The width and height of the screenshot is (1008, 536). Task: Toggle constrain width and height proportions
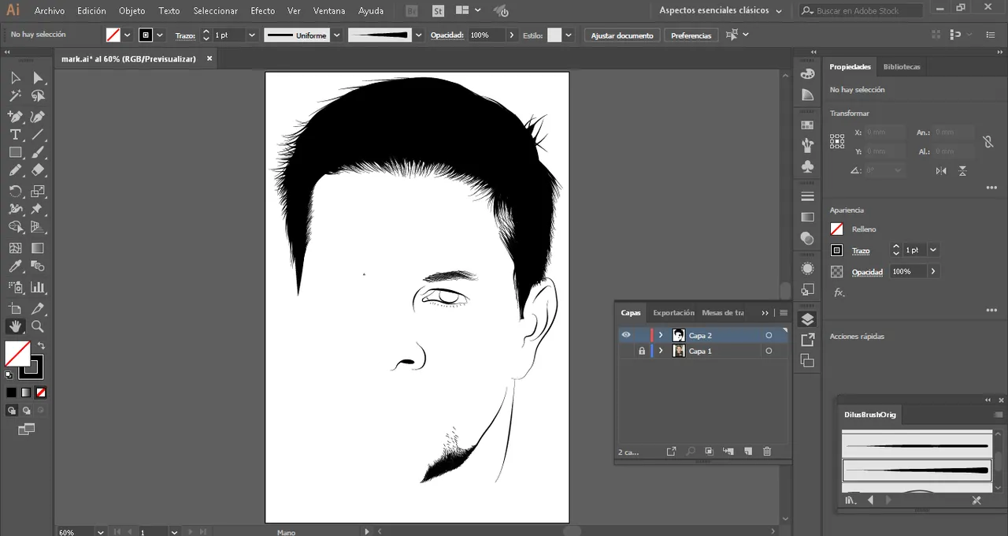(988, 142)
